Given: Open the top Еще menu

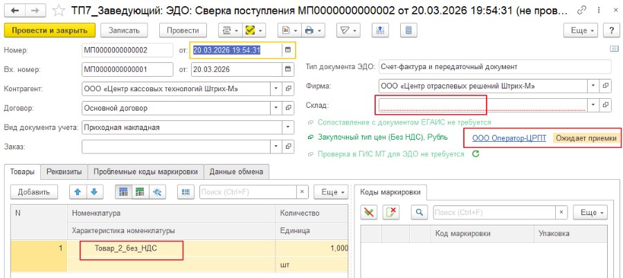Looking at the screenshot, I should tap(581, 30).
